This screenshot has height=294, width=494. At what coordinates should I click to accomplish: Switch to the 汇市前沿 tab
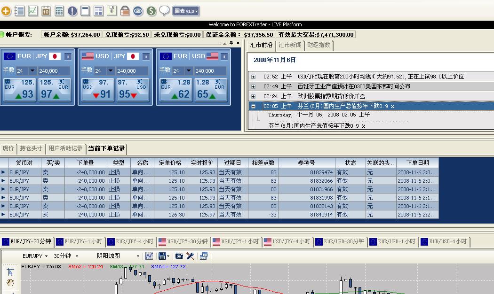pos(261,45)
